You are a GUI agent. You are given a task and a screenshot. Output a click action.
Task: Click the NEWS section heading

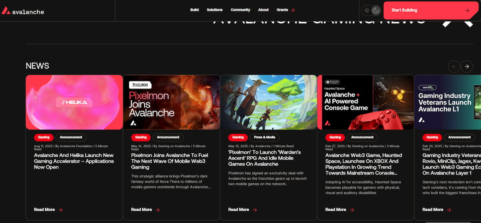(x=37, y=66)
